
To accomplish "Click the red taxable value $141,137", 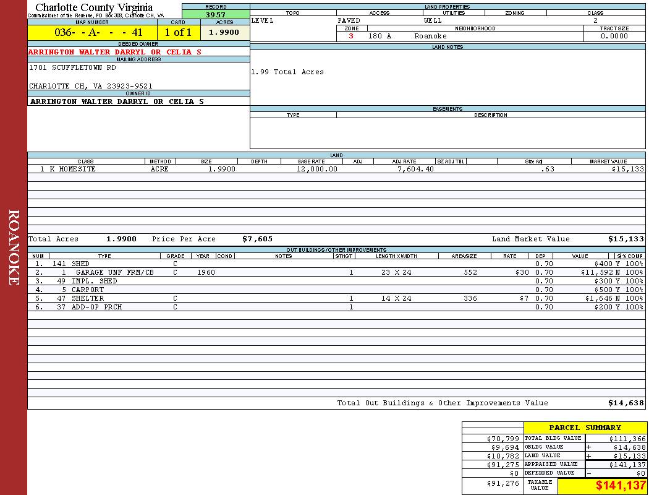I will (621, 486).
